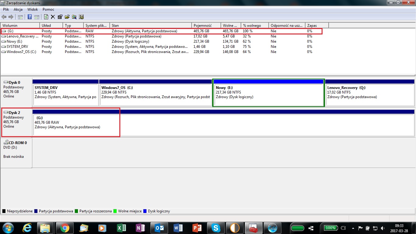Screen dimensions: 416x234
Task: Click the 217,34 GB capacity cell
Action: click(x=201, y=41)
